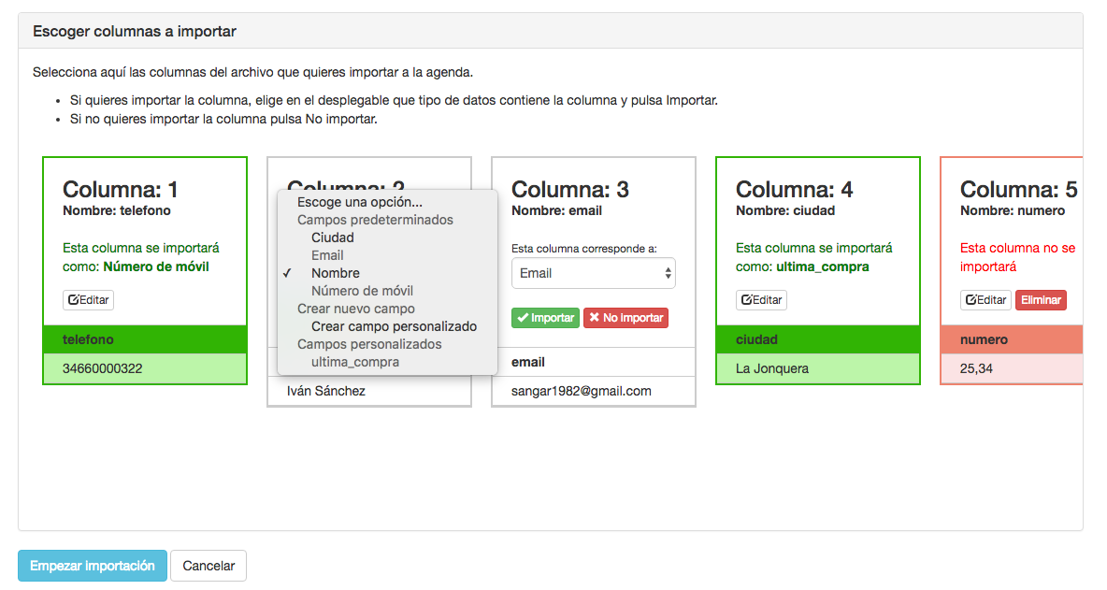Image resolution: width=1107 pixels, height=590 pixels.
Task: Click the Editar button in Columna 5
Action: (985, 300)
